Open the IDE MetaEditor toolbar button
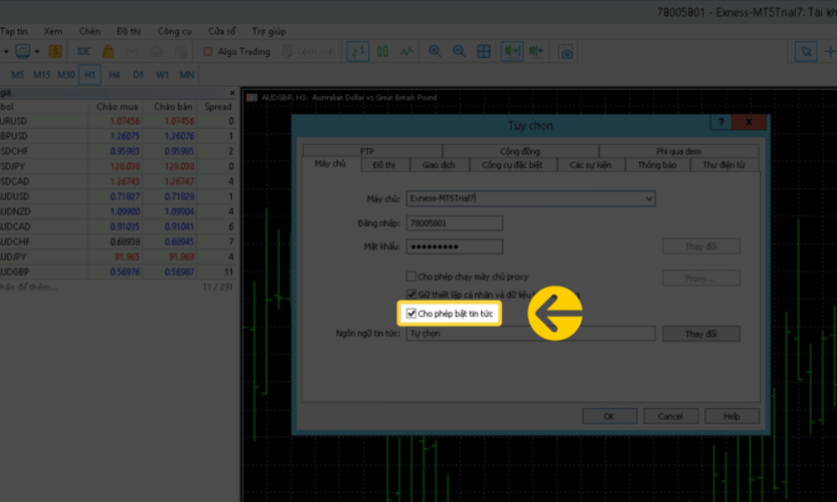 [x=84, y=52]
